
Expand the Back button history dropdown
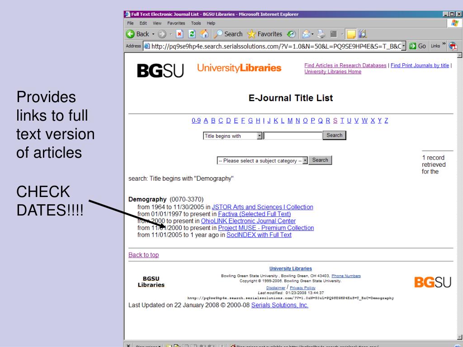pos(153,34)
